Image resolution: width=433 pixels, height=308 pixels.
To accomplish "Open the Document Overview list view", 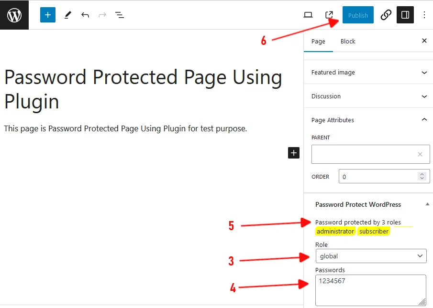I will [x=119, y=15].
